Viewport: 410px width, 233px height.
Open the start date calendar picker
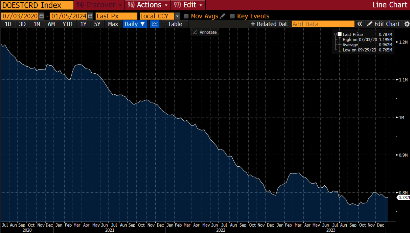[42, 16]
